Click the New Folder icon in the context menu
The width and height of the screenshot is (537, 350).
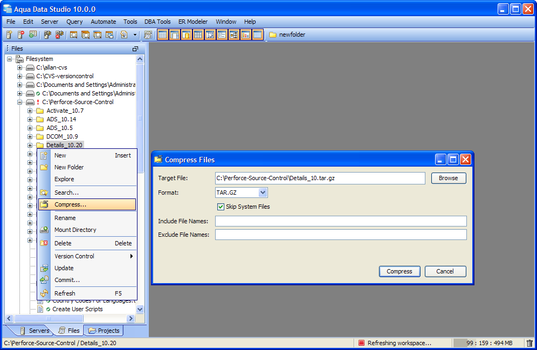coord(44,167)
